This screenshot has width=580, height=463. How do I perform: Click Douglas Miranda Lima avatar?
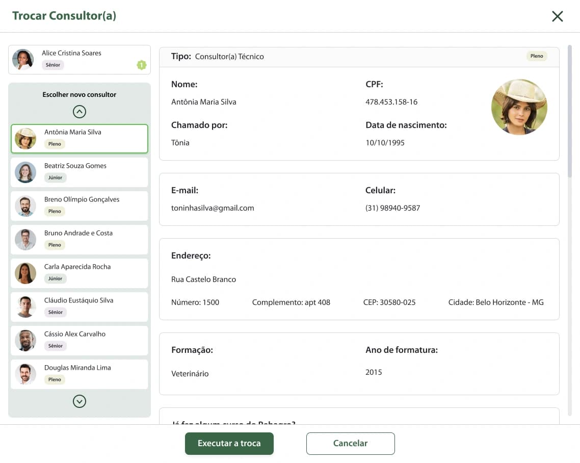click(x=25, y=375)
